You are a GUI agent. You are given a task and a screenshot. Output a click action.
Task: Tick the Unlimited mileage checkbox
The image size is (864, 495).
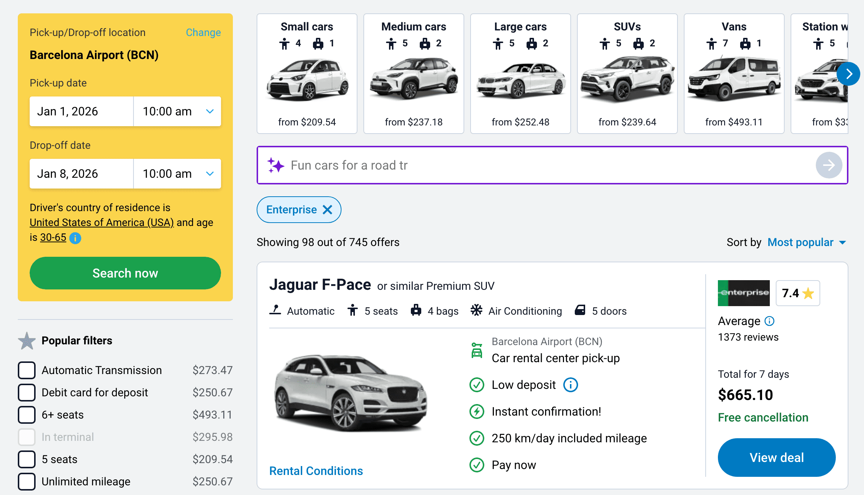click(x=27, y=482)
